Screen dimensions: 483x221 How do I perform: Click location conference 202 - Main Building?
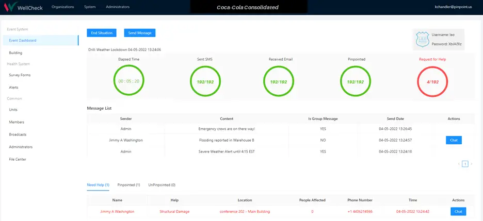[x=245, y=212]
